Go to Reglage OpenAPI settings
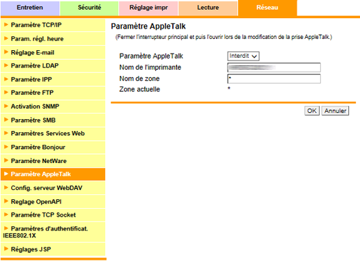The width and height of the screenshot is (360, 273). tap(53, 202)
